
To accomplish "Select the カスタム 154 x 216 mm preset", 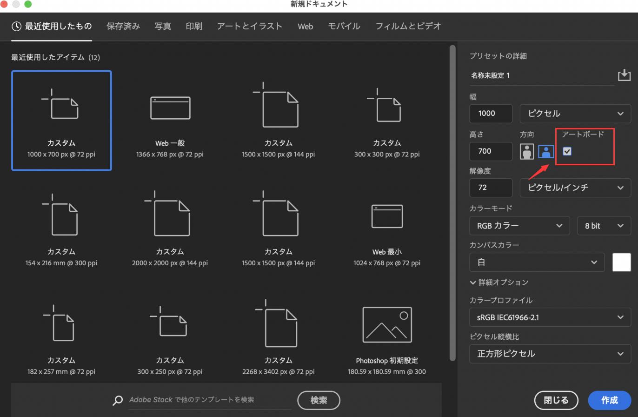I will pyautogui.click(x=61, y=228).
